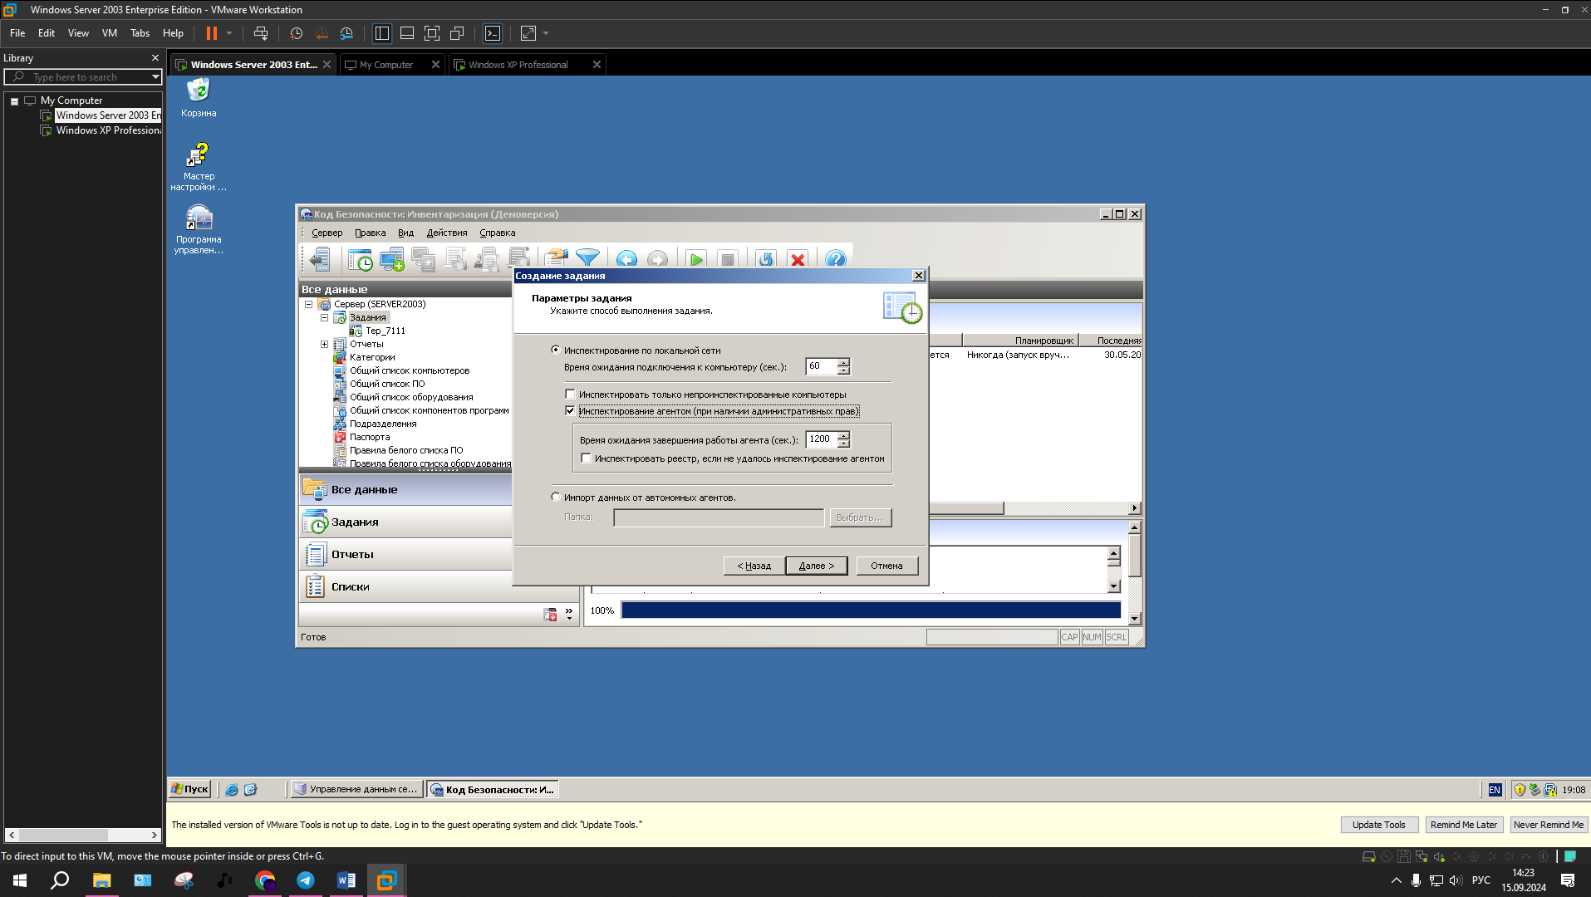1591x897 pixels.
Task: Switch to the My Computer tab
Action: click(391, 65)
